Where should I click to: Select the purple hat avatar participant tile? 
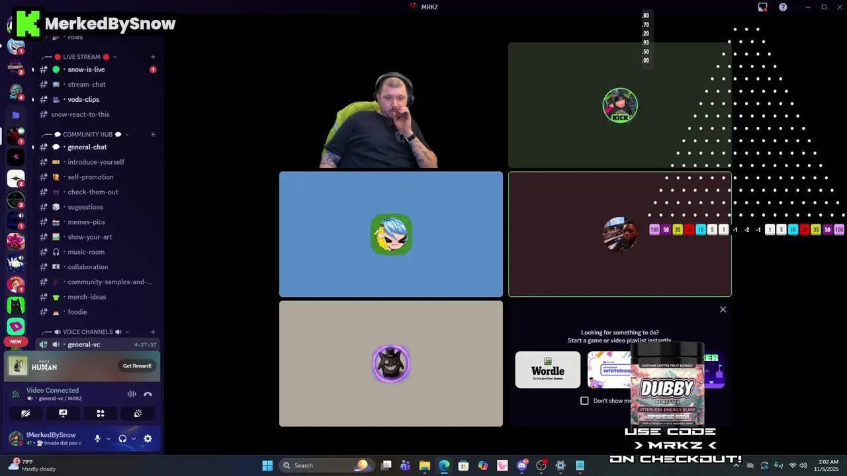click(x=391, y=364)
